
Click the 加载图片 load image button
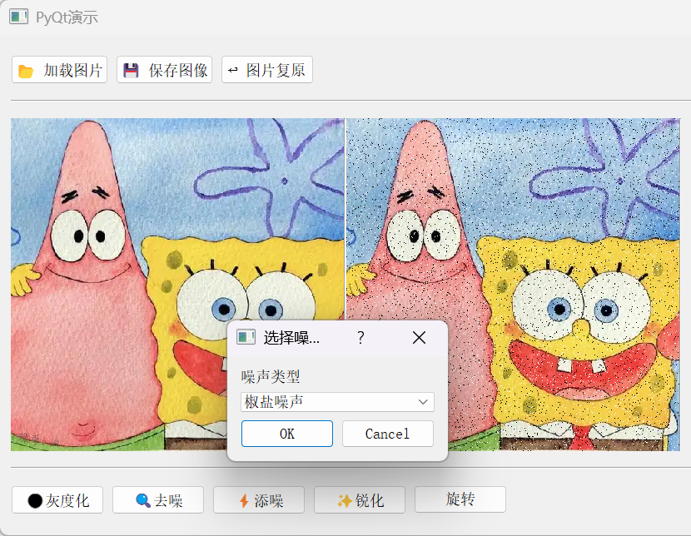59,70
